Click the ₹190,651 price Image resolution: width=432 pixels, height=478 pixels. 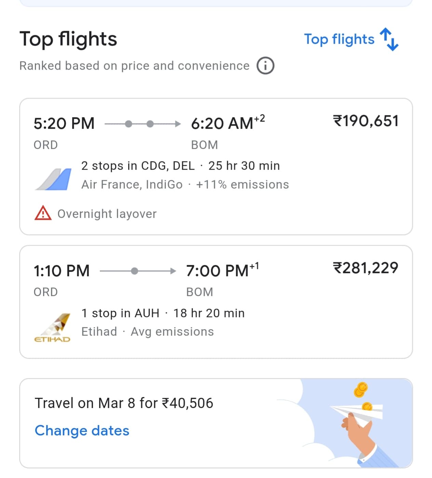tap(366, 121)
